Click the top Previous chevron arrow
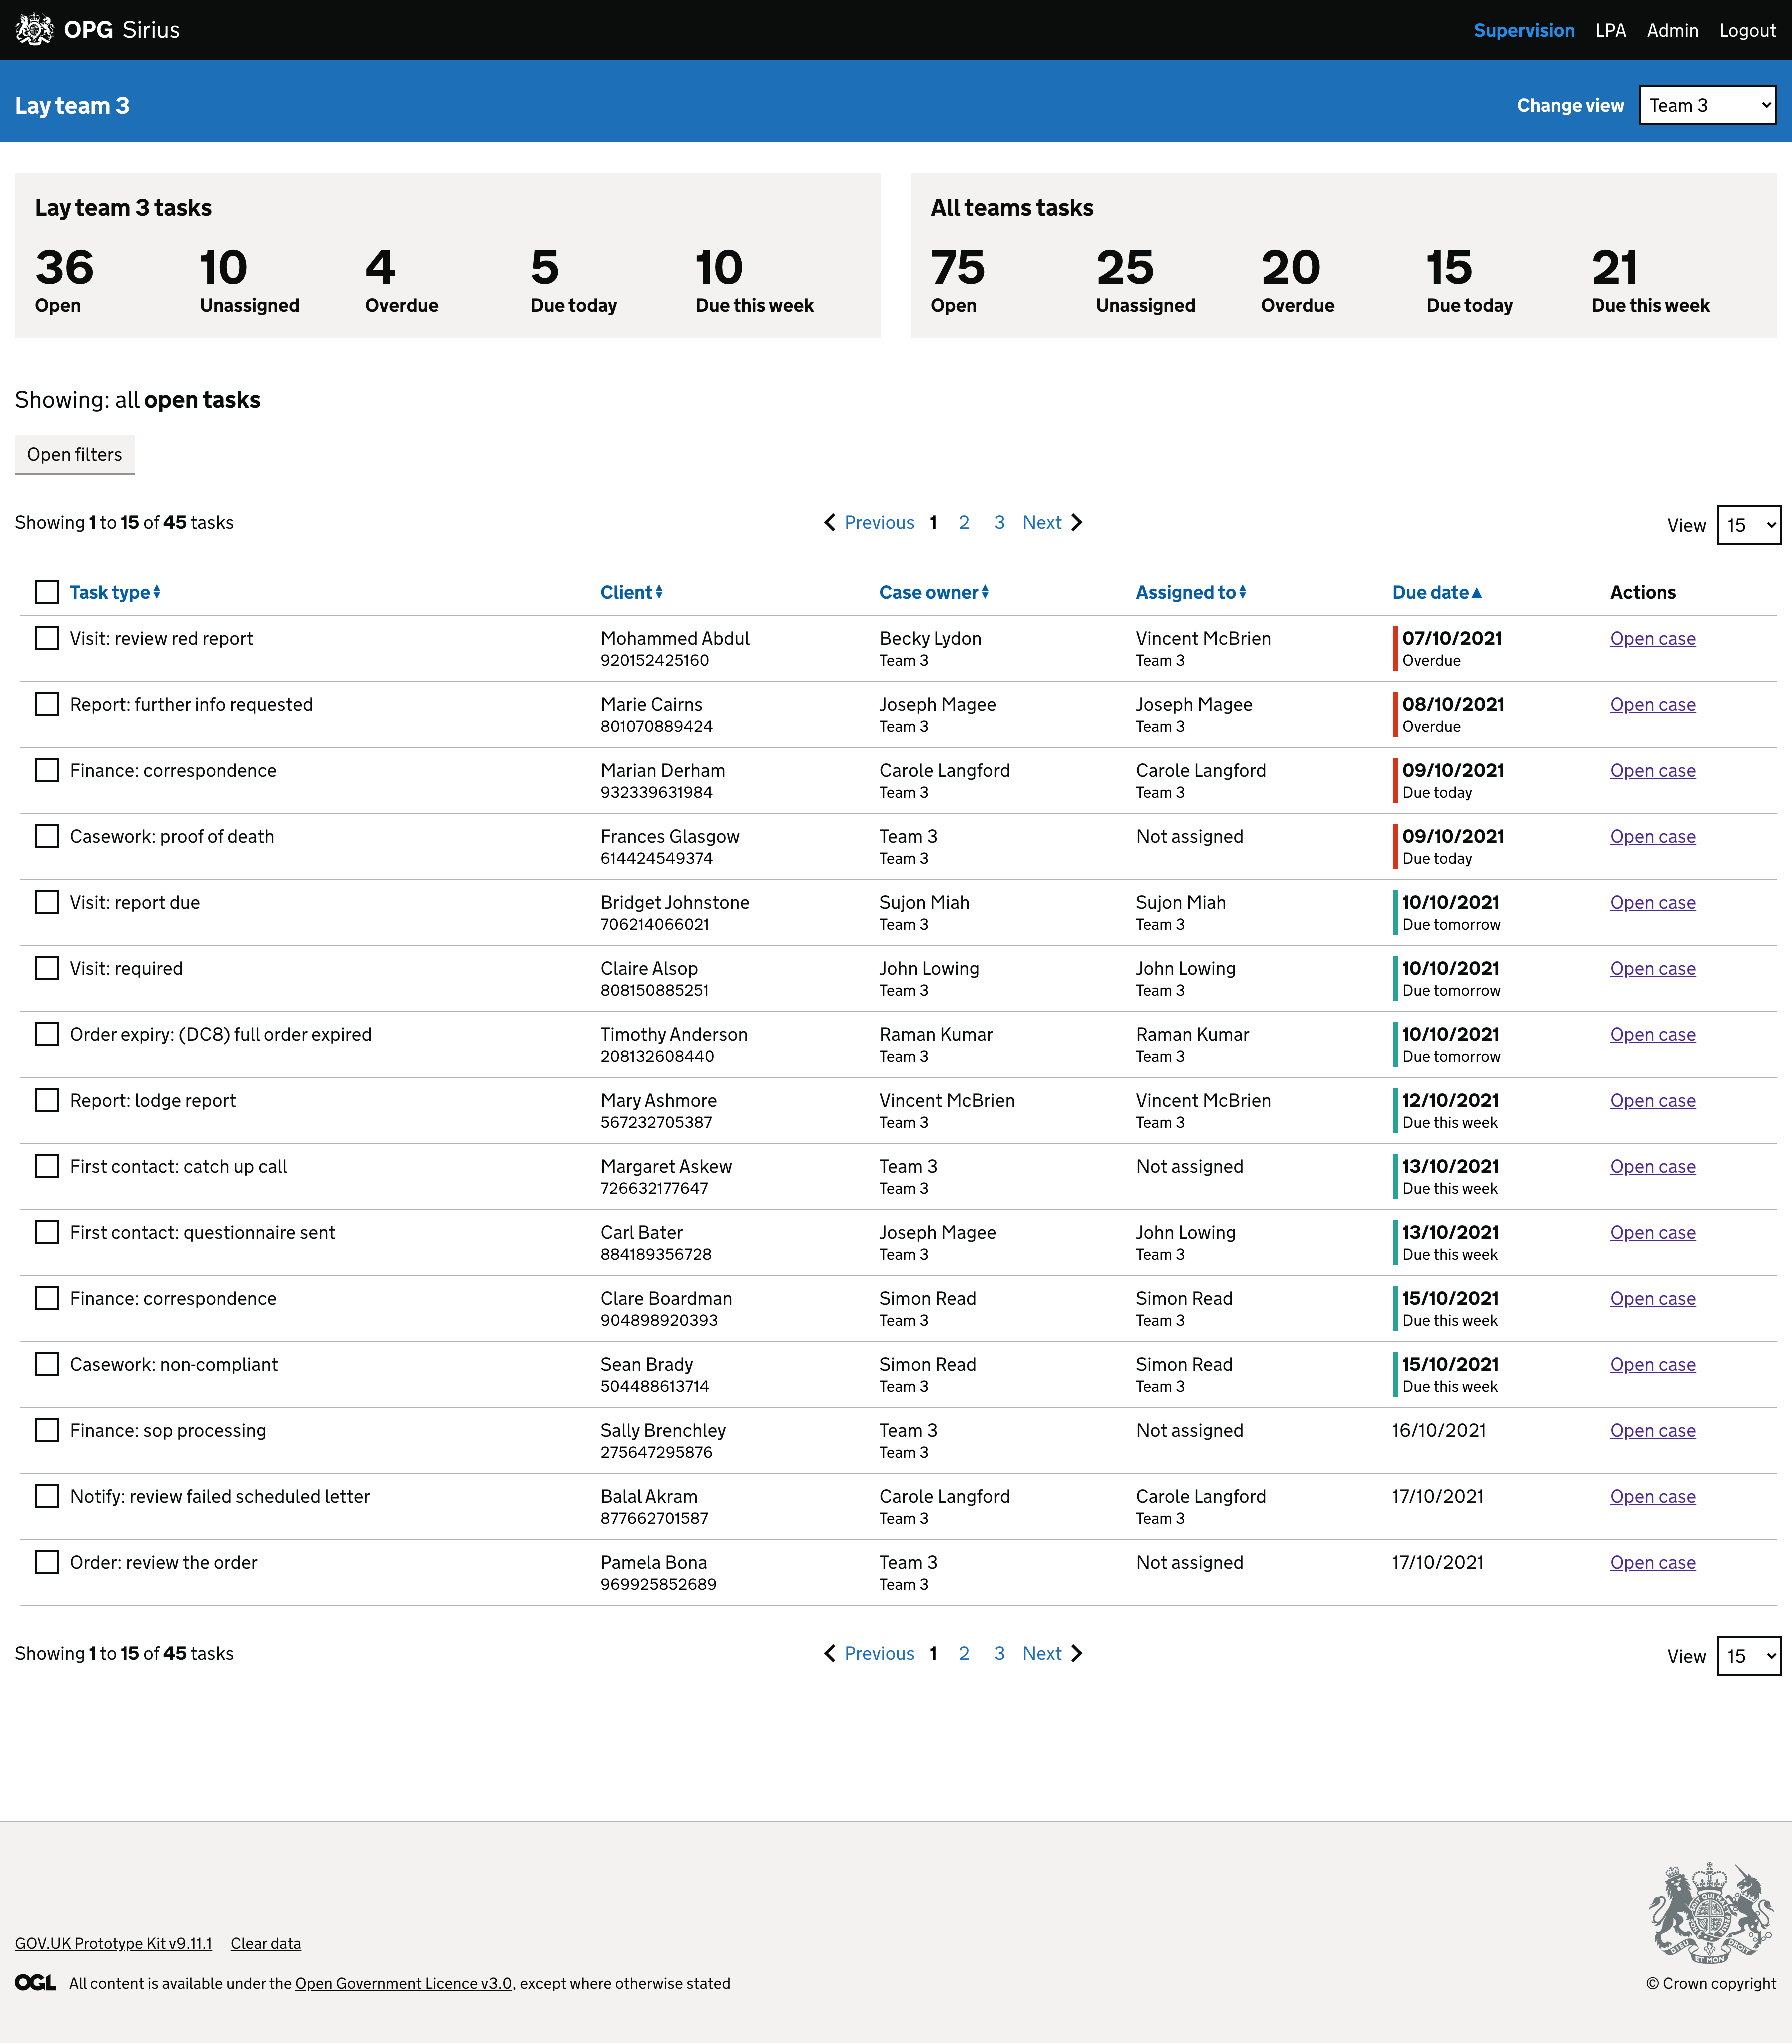The image size is (1792, 2044). point(830,523)
